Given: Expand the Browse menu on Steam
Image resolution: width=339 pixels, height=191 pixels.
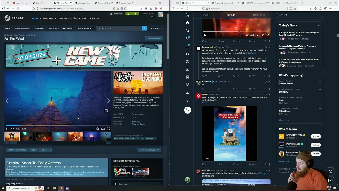Looking at the screenshot, I should [x=8, y=28].
